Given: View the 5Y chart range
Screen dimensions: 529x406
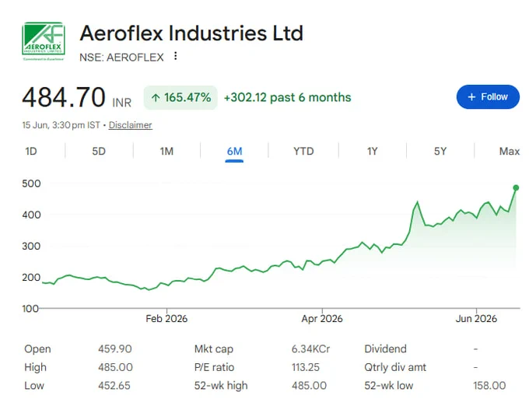Looking at the screenshot, I should coord(440,151).
